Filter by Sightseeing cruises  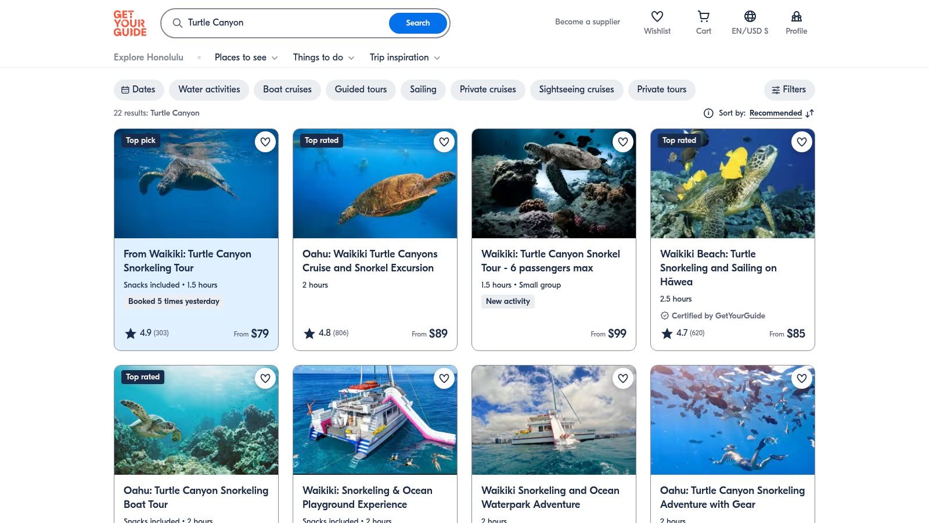coord(577,89)
